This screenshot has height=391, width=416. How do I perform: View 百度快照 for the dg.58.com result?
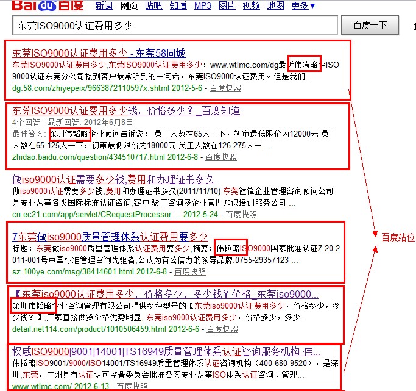tap(225, 88)
